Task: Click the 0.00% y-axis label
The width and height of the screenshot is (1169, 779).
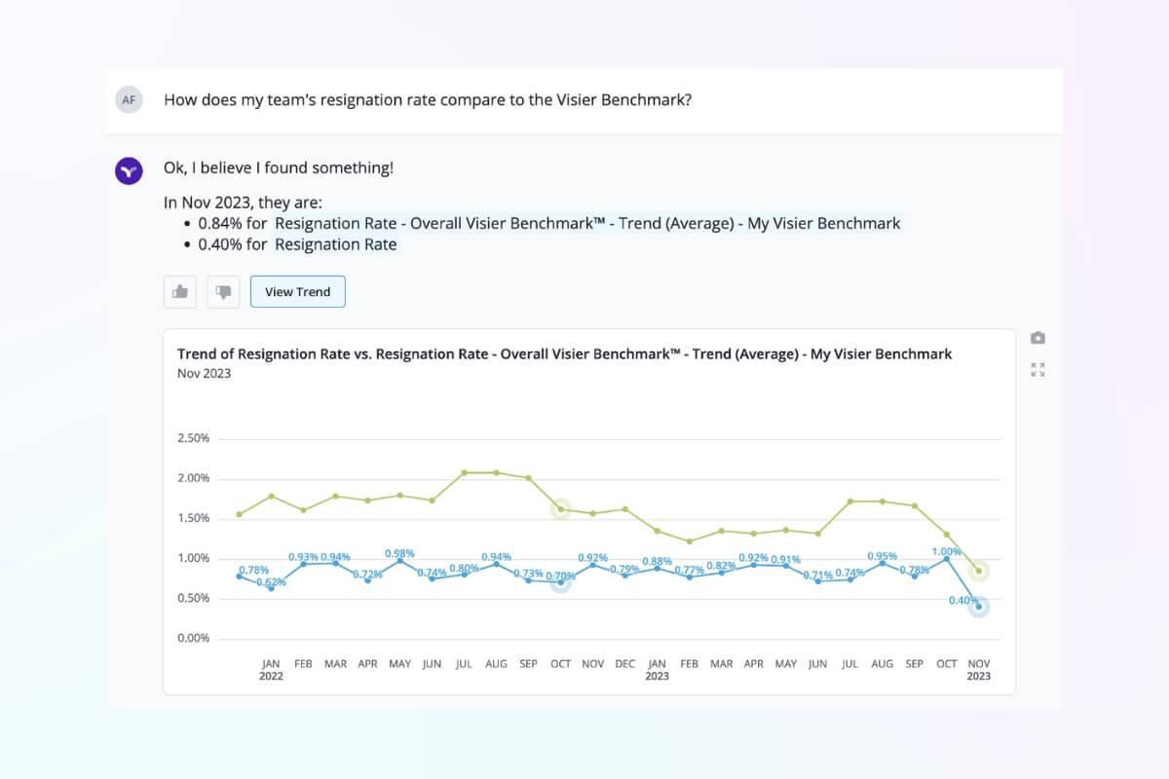Action: click(x=193, y=638)
